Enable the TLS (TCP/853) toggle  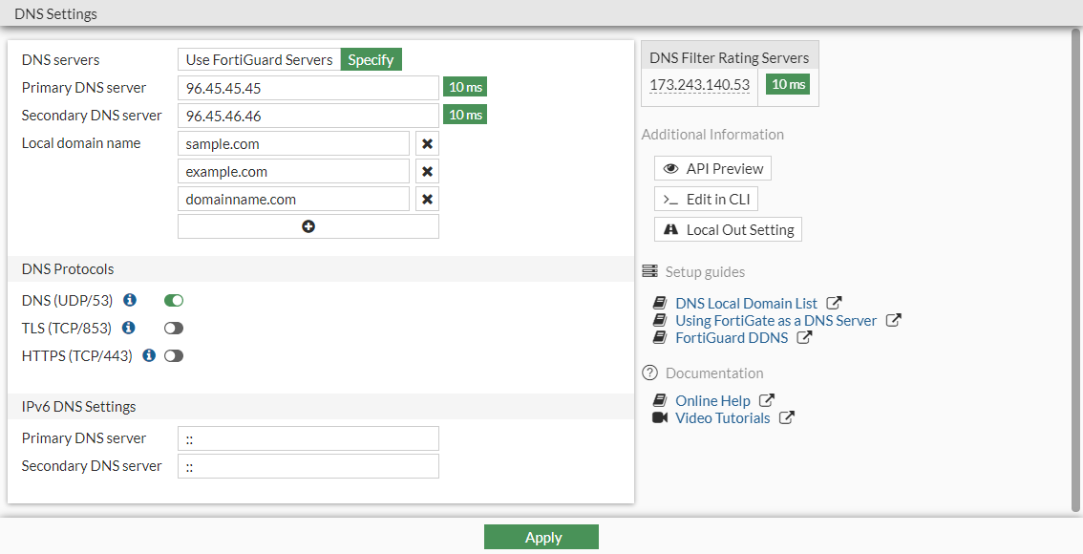[x=173, y=328]
